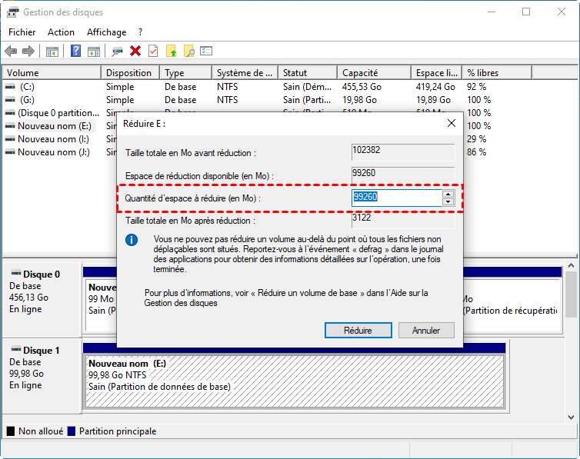Viewport: 580px width, 459px height.
Task: Maximize the Gestion des disques window
Action: pos(526,12)
